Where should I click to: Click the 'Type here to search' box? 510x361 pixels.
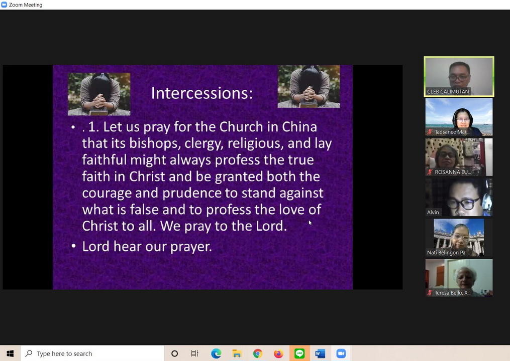(93, 353)
